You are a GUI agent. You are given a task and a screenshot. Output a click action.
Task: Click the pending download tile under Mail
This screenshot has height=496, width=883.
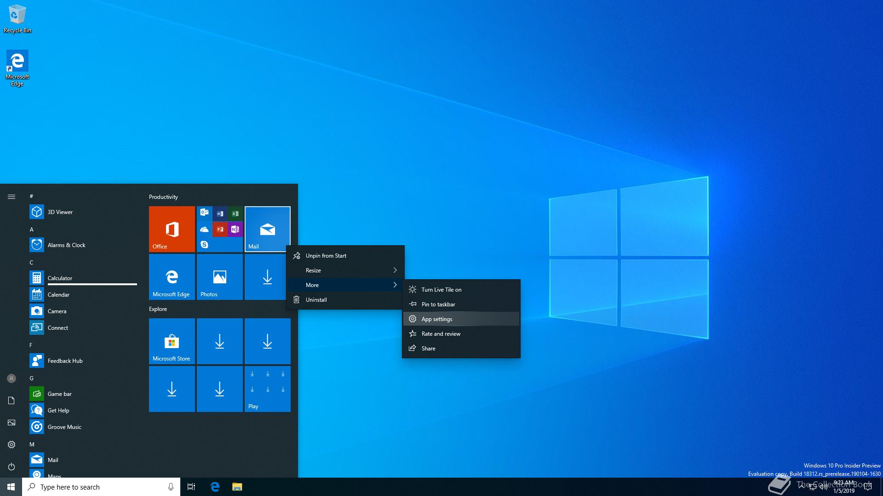(268, 277)
